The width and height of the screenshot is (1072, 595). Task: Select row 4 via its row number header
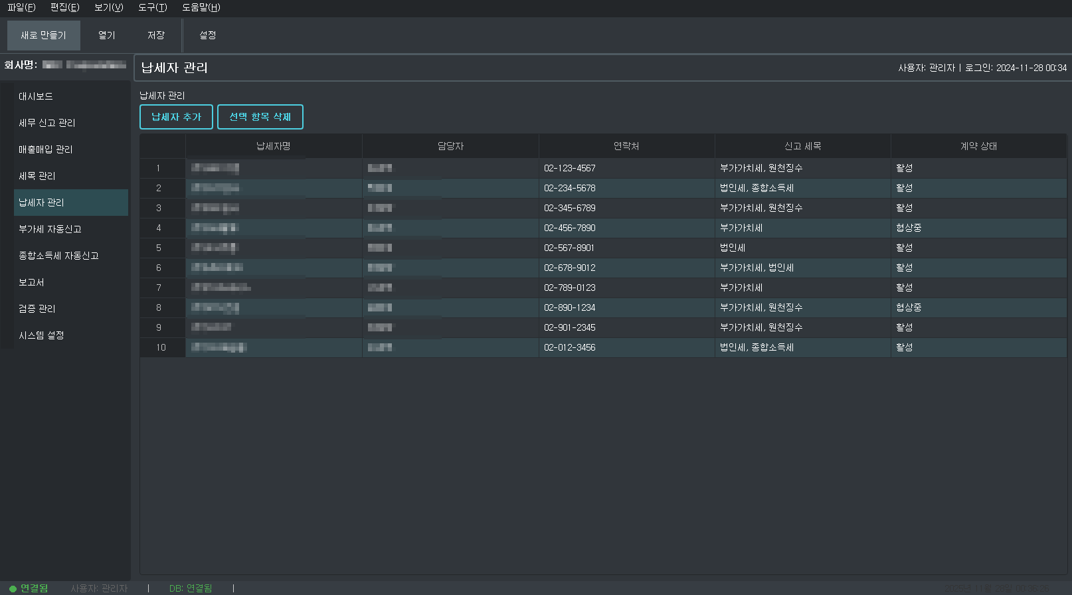[159, 228]
